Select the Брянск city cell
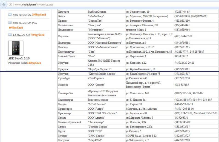The height and width of the screenshot is (142, 219). 72,21
